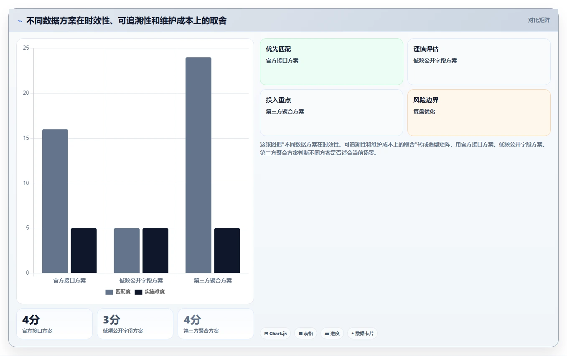Click the 实施难度 bar for 第三方聚合方案
This screenshot has width=567, height=356.
point(227,250)
